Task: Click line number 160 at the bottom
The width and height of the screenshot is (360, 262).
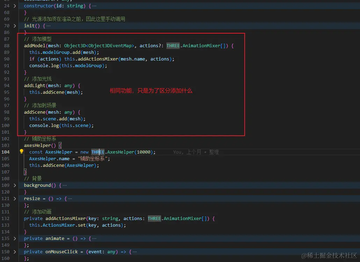Action: click(6, 258)
